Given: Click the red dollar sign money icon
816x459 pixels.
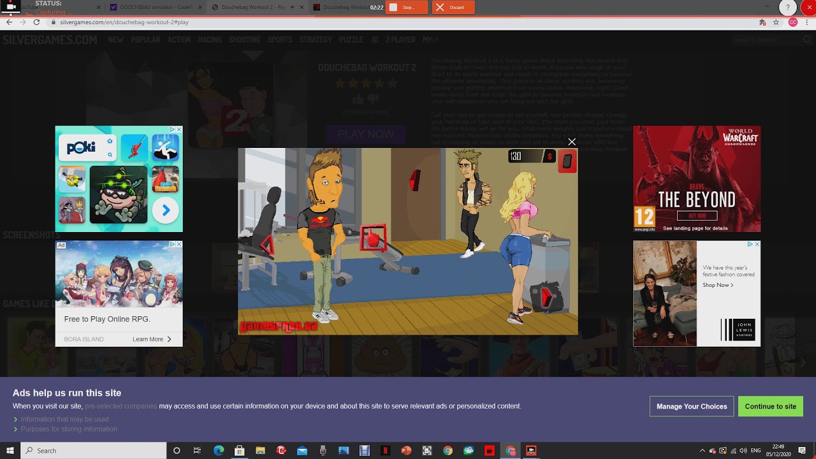Looking at the screenshot, I should [549, 156].
